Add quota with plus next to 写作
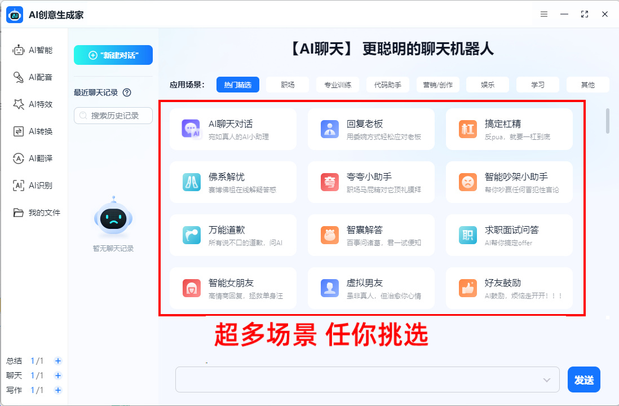Screen dimensions: 619x406 pyautogui.click(x=58, y=390)
